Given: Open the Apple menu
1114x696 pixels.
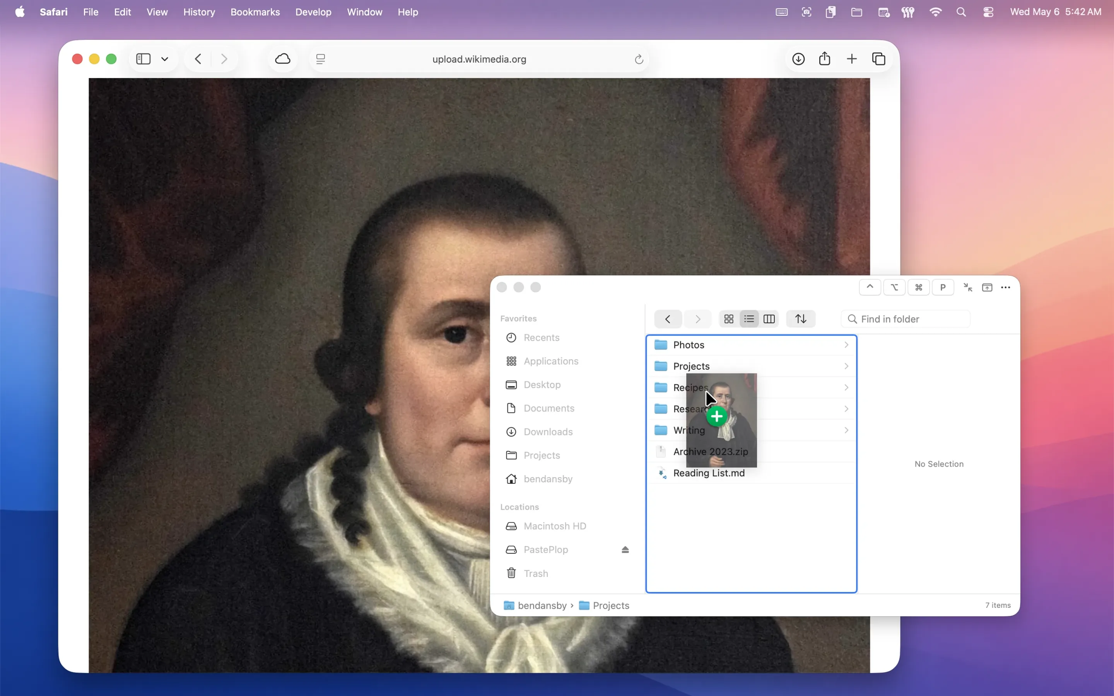Looking at the screenshot, I should (20, 12).
